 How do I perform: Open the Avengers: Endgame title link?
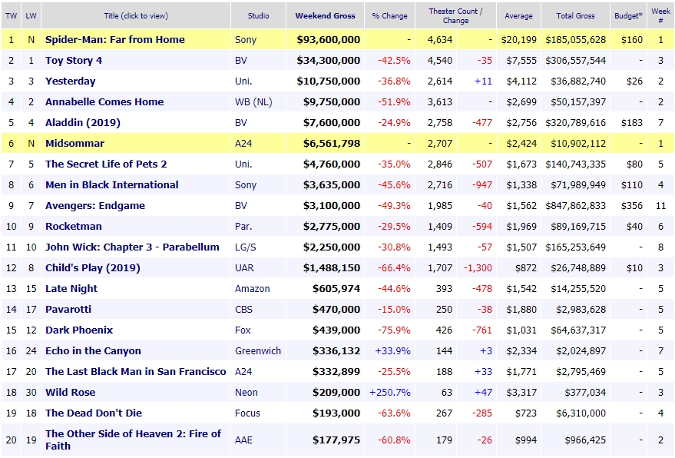[x=95, y=205]
